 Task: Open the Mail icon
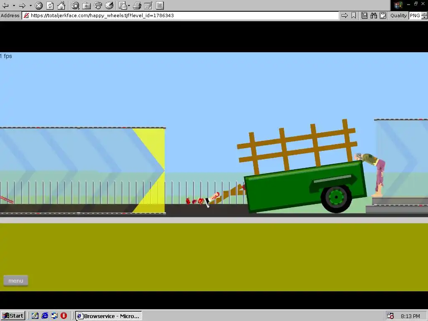(x=123, y=5)
